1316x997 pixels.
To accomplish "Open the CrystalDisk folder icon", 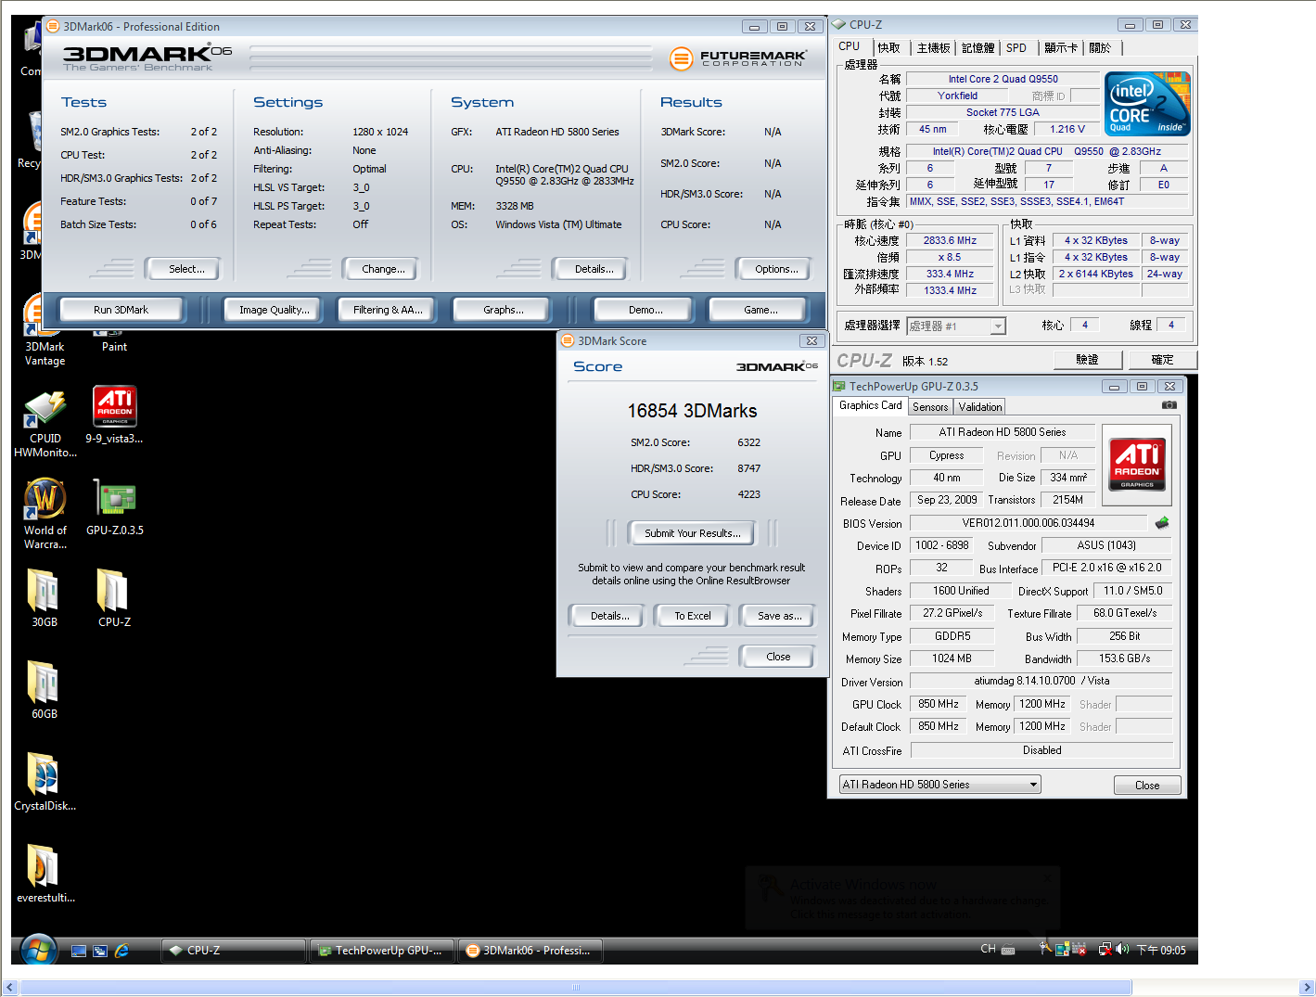I will tap(45, 782).
